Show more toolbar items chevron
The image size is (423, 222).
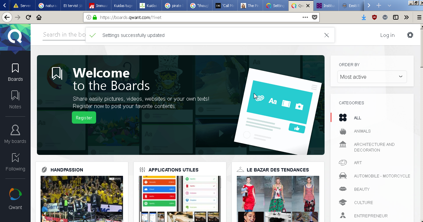point(406,17)
